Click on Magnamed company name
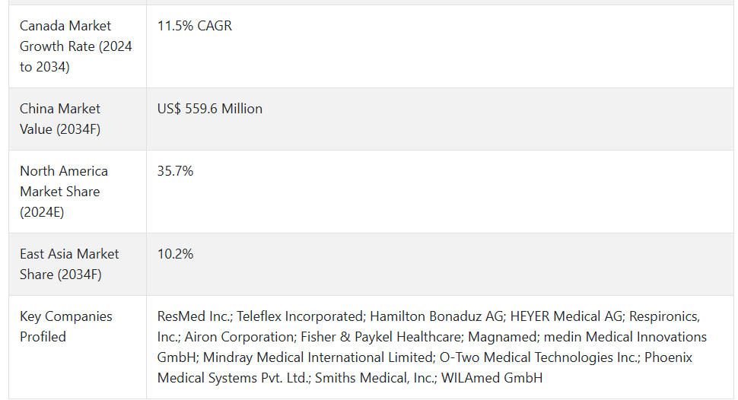 click(503, 337)
